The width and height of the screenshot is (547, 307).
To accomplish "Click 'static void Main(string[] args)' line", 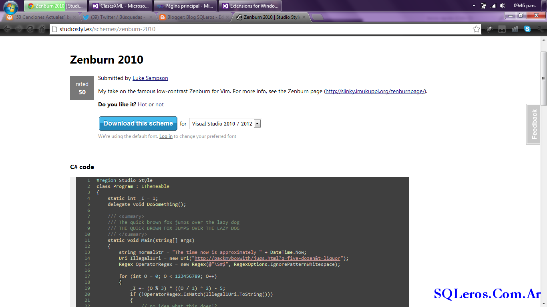I will tap(151, 240).
